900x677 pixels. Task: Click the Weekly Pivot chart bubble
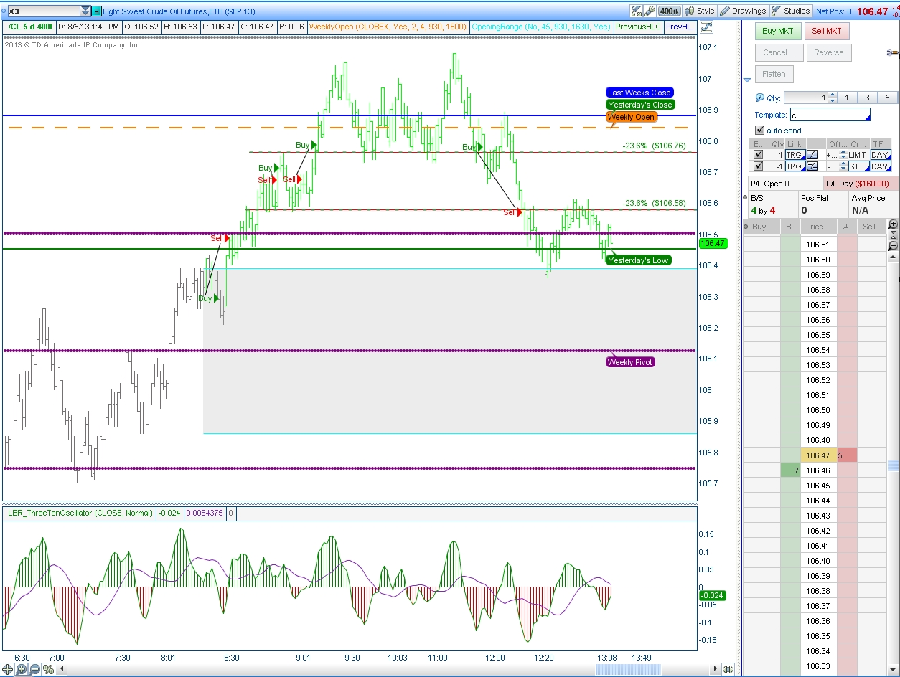pos(630,362)
